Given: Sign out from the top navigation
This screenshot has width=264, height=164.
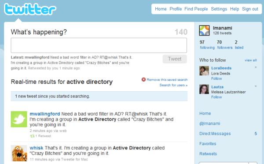Looking at the screenshot, I should click(x=250, y=9).
